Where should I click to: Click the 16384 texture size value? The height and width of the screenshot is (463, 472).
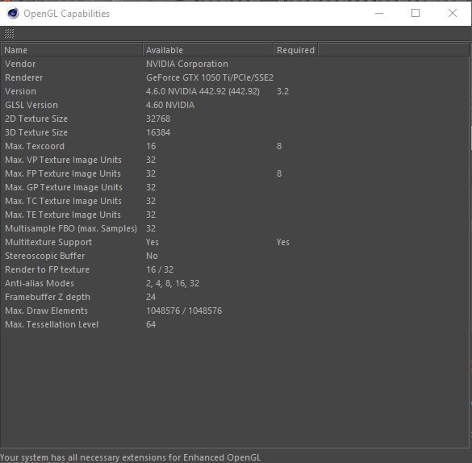click(158, 132)
